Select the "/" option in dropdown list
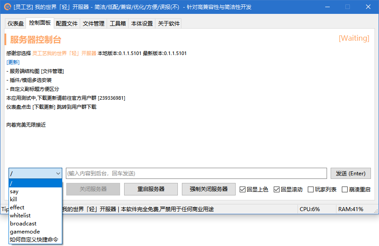 35,183
